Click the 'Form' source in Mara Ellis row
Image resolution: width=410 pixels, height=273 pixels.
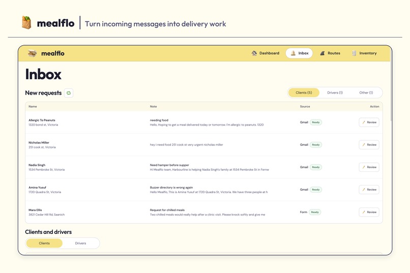click(x=304, y=212)
